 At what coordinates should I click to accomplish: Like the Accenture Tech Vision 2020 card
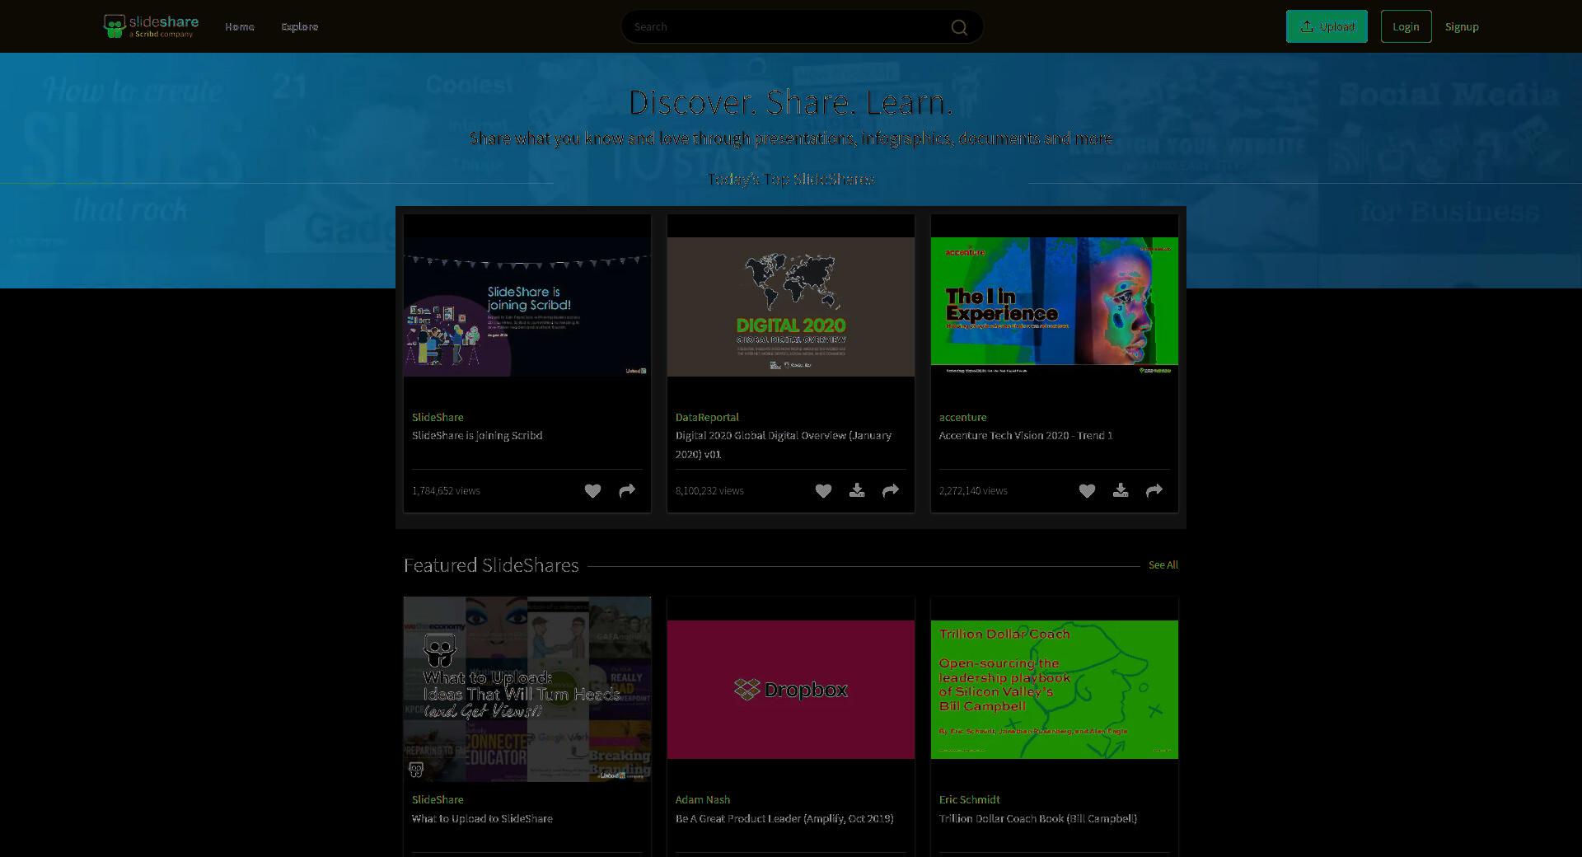pyautogui.click(x=1087, y=491)
